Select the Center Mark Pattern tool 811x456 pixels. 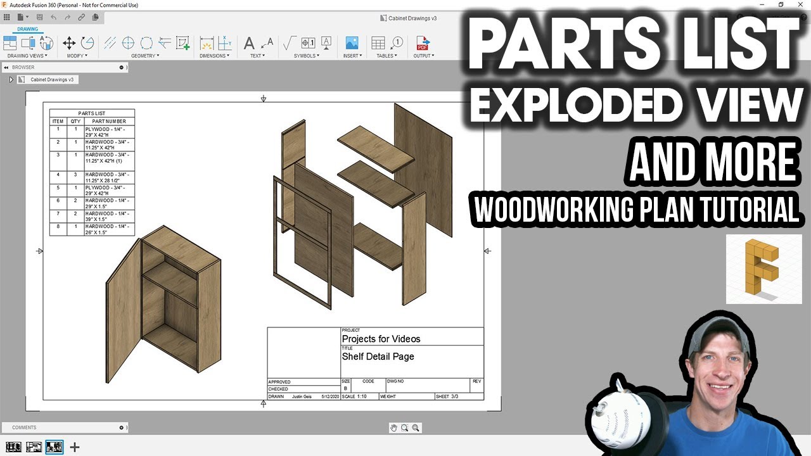click(146, 43)
